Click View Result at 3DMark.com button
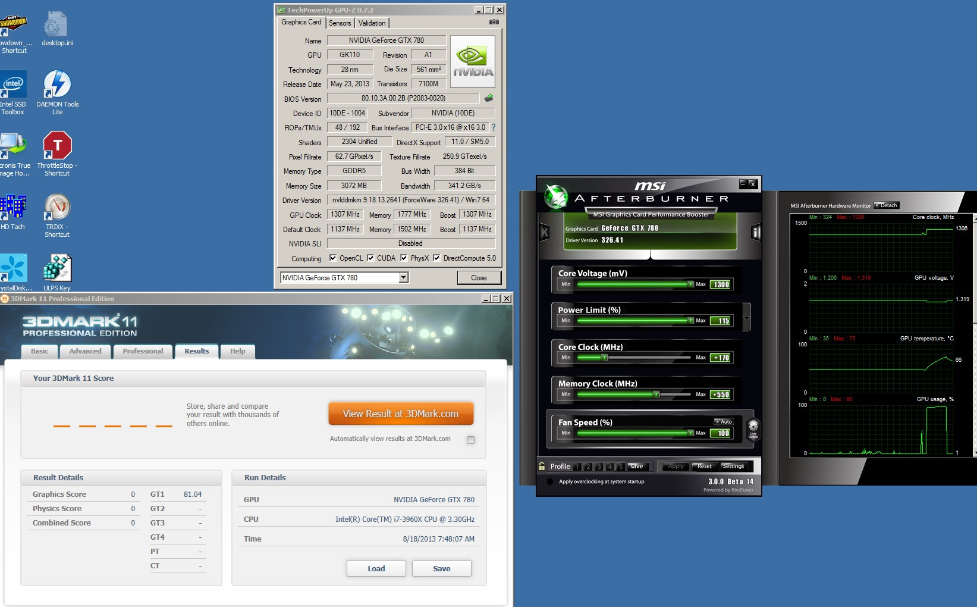Screen dimensions: 977x607 [401, 414]
